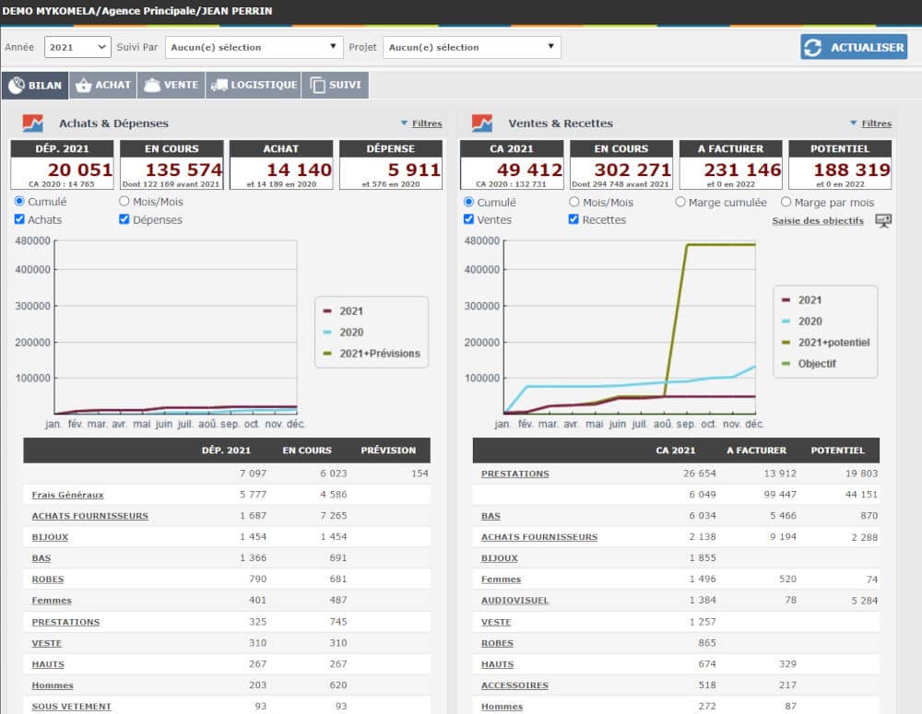
Task: Click the presentation board icon next to Saisie des objectifs
Action: click(883, 221)
